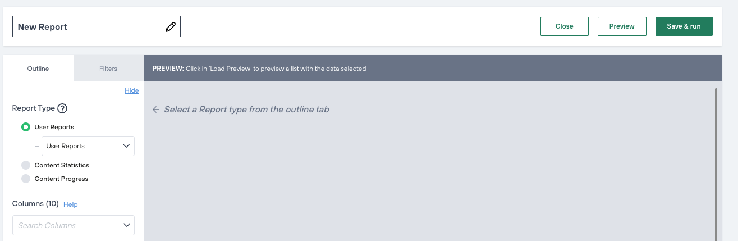The width and height of the screenshot is (738, 241).
Task: Switch to the Outline tab
Action: pos(38,69)
